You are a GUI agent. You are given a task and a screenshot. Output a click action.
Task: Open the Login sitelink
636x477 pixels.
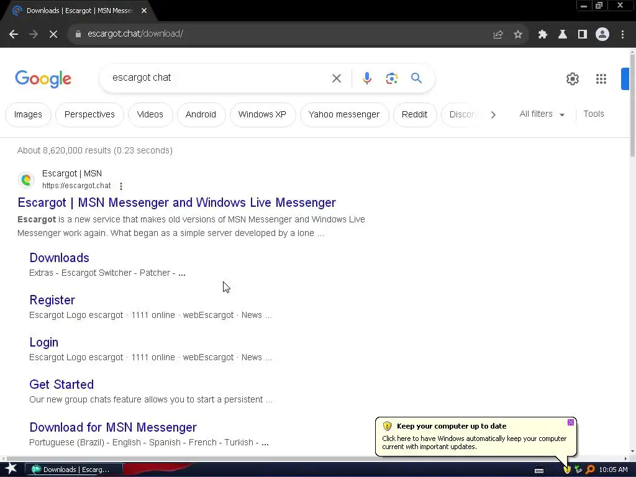(44, 342)
